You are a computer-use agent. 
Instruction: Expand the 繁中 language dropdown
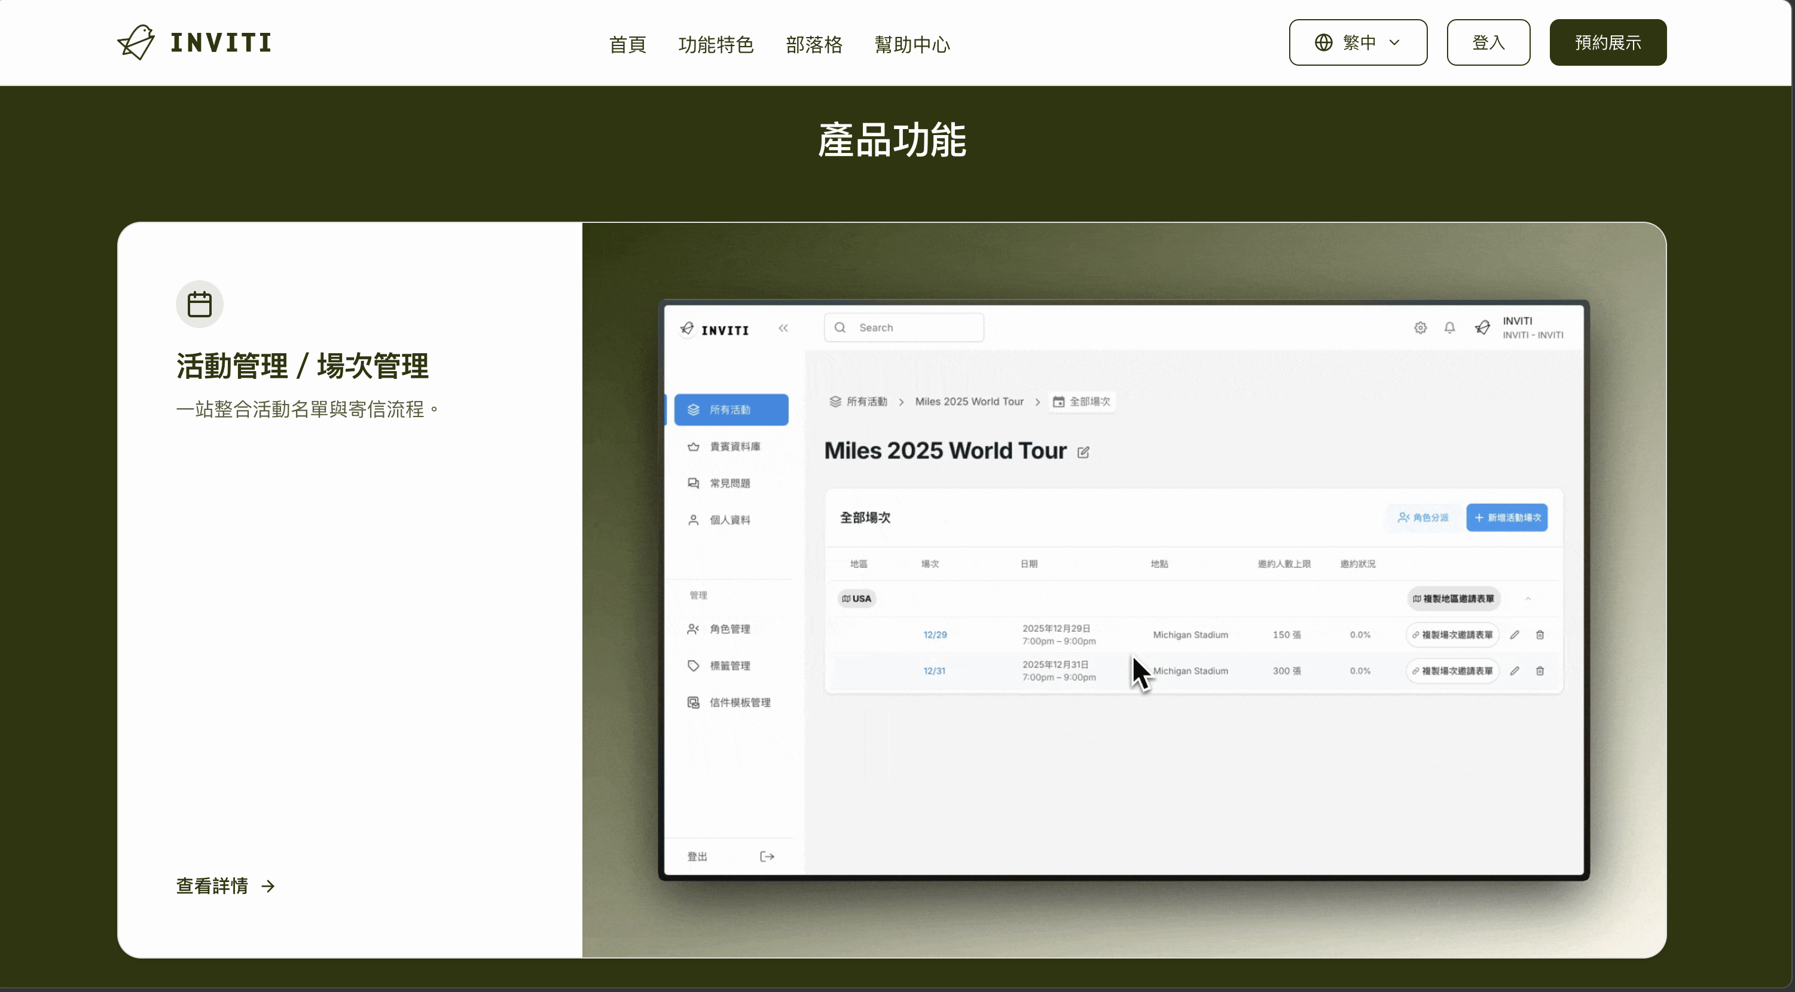tap(1357, 42)
